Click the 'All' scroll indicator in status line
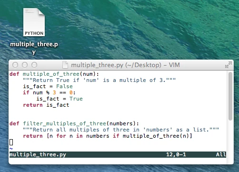 tap(221, 154)
